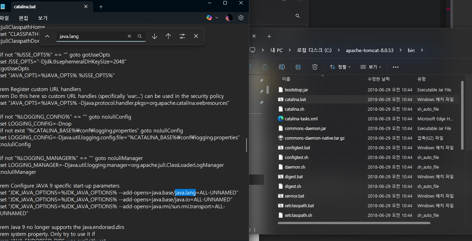Click the search icon in background window

click(298, 16)
